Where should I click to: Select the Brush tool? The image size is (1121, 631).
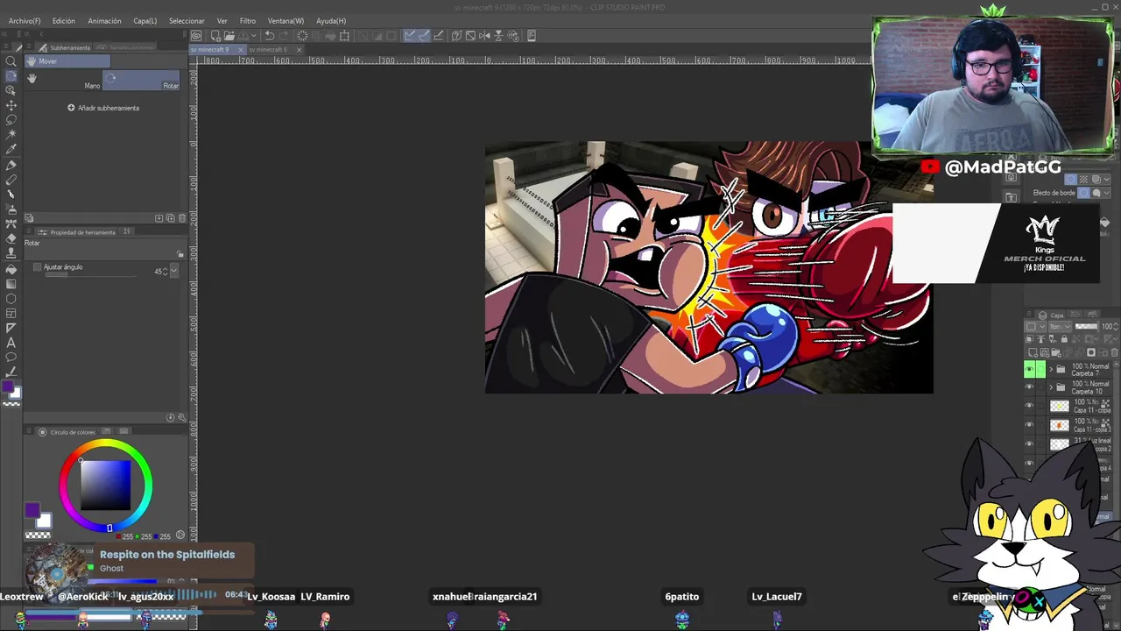11,195
